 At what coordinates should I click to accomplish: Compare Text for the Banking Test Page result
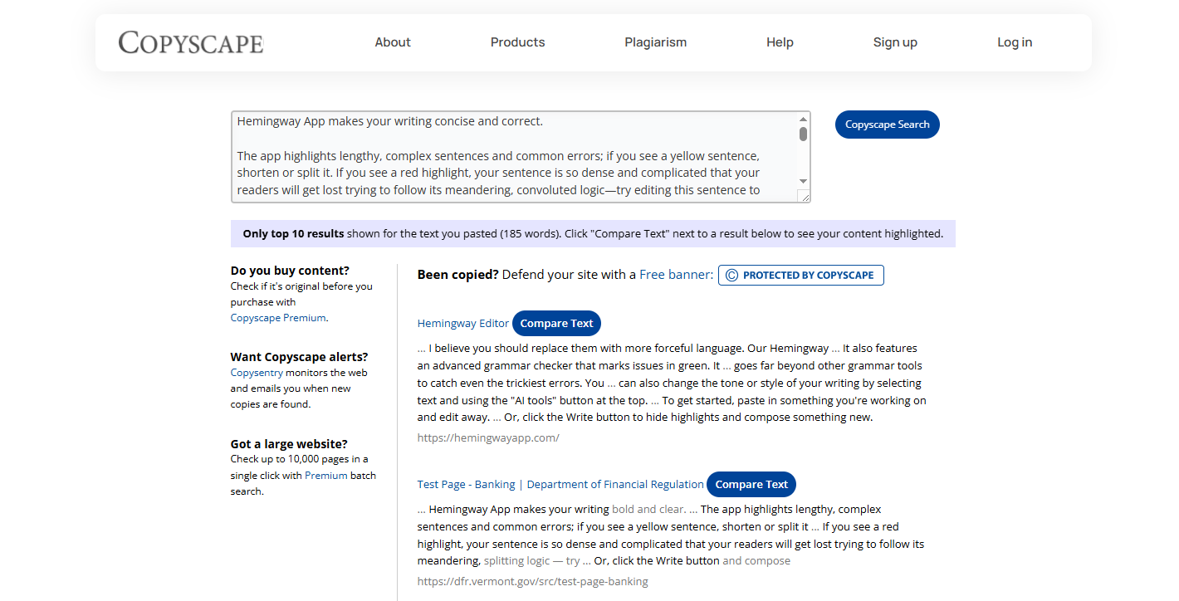click(751, 484)
